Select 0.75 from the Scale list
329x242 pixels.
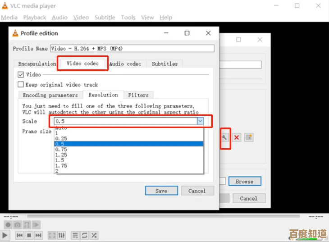point(61,149)
